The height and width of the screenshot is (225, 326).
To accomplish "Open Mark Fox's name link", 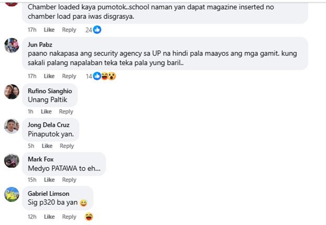I will click(x=41, y=159).
